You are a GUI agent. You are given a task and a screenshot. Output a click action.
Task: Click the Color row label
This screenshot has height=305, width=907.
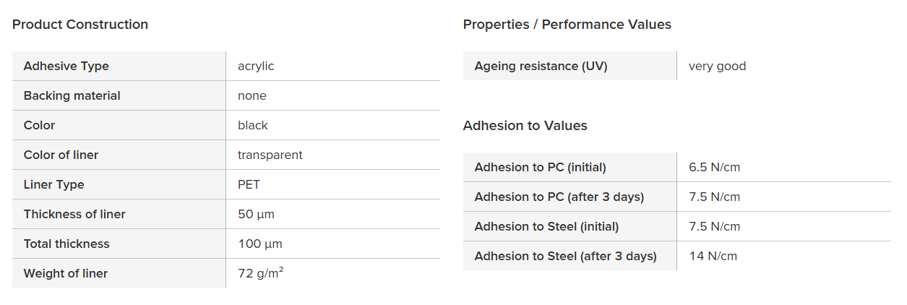click(40, 125)
